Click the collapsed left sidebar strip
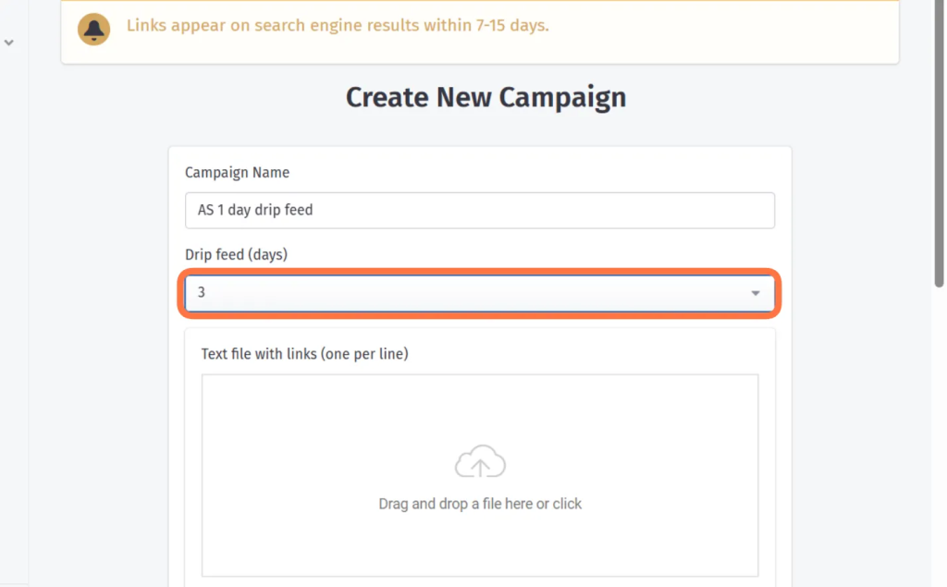The image size is (947, 587). coord(14,302)
